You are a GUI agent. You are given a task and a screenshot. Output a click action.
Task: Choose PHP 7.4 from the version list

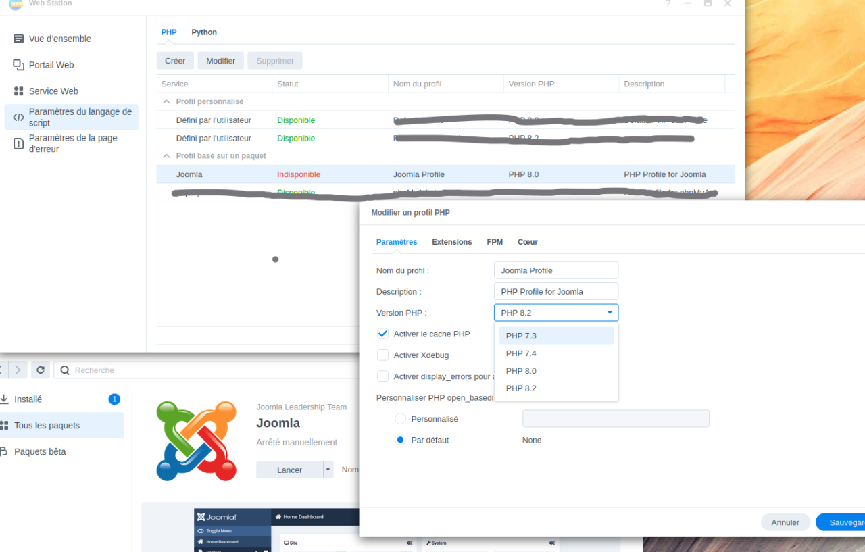click(521, 353)
